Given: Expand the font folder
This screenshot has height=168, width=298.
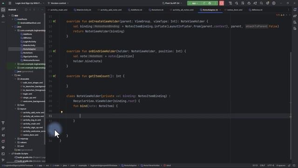Looking at the screenshot, I should click(15, 105).
